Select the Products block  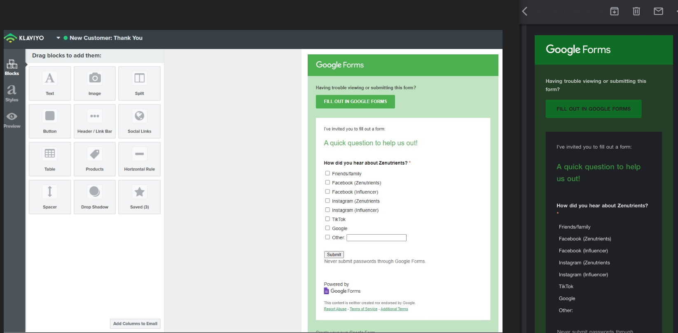pos(95,159)
